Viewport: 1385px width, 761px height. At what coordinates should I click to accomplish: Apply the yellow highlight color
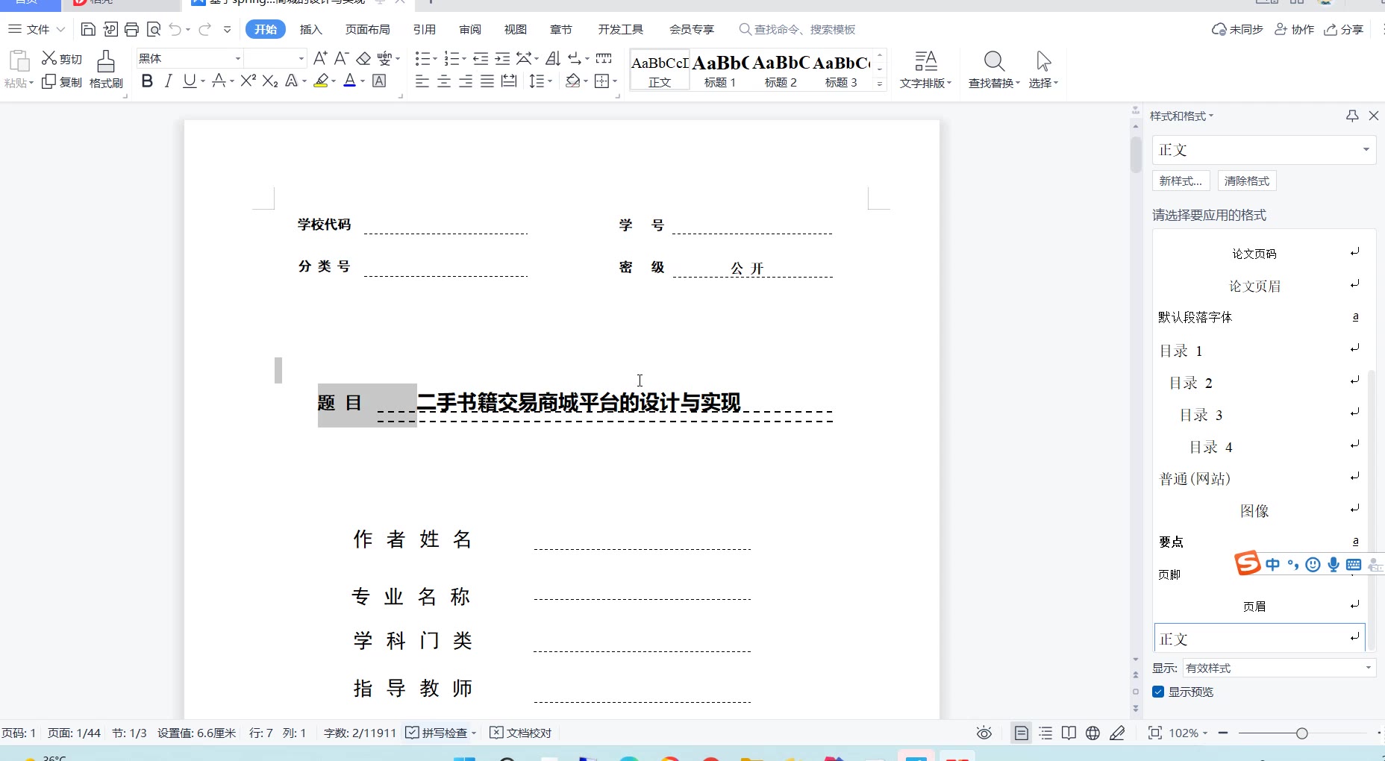point(322,81)
